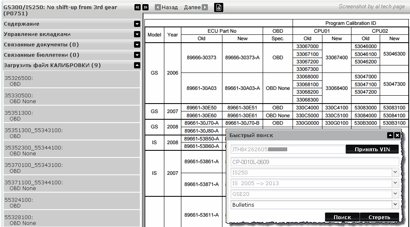This screenshot has height=227, width=410.
Task: Close the Быстрый поиск dialog
Action: tap(397, 135)
